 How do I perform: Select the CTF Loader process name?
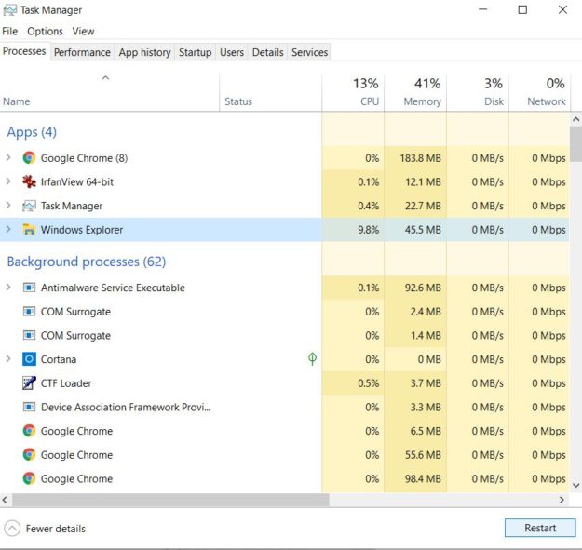(x=66, y=383)
